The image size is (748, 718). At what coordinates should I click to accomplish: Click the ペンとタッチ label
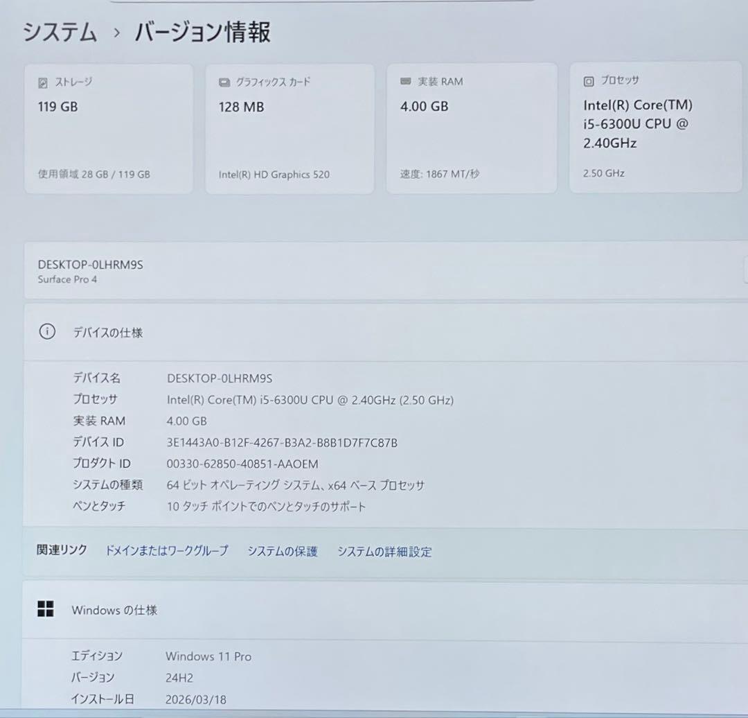pos(99,505)
